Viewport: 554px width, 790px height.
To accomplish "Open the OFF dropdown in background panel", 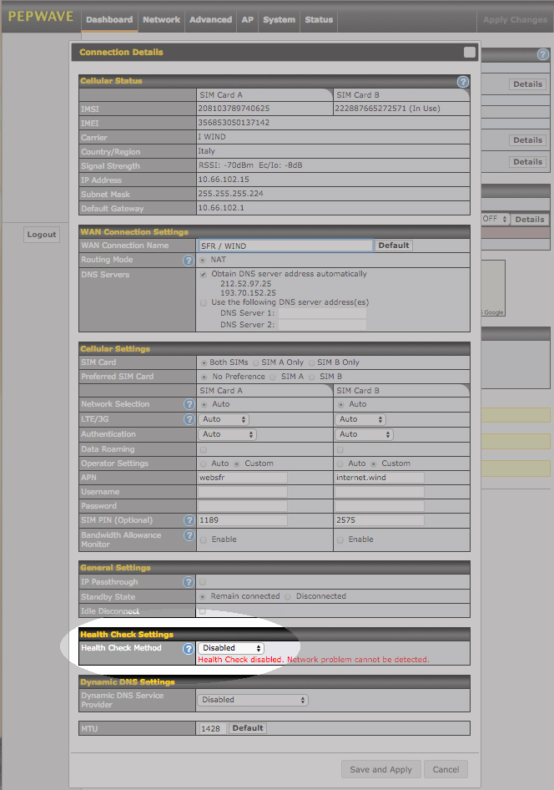I will pyautogui.click(x=495, y=219).
